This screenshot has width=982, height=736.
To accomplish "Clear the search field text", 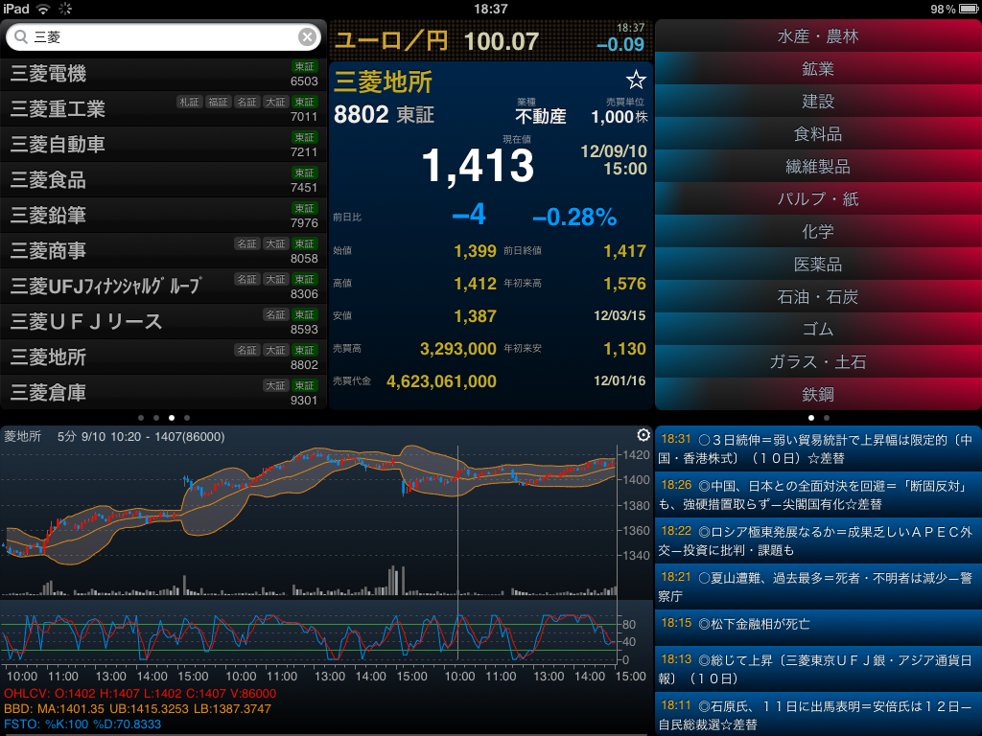I will coord(307,37).
